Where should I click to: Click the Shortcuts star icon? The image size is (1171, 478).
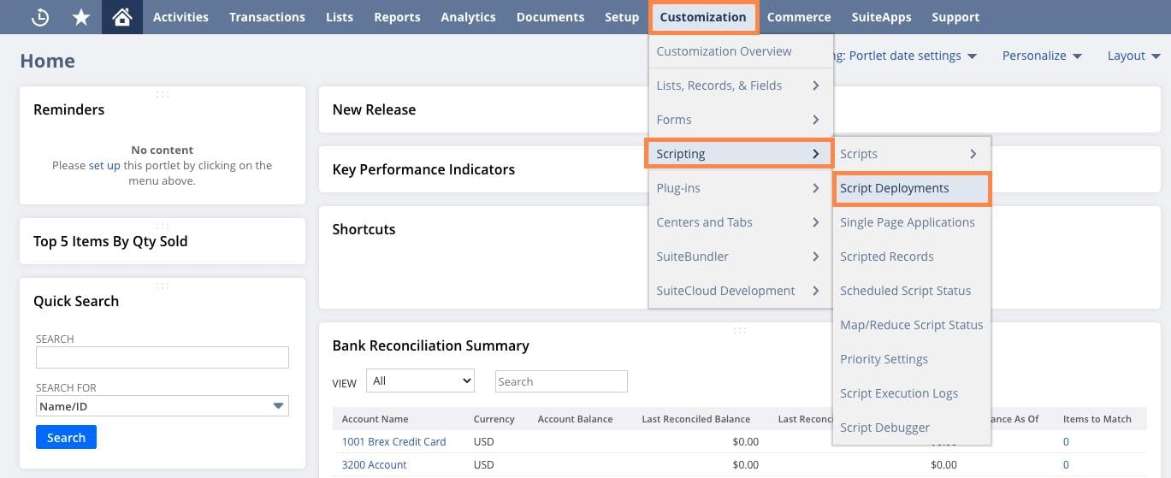[x=81, y=17]
